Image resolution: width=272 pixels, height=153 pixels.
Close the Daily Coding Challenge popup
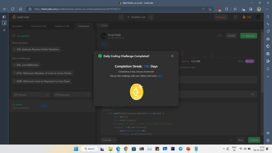pyautogui.click(x=172, y=56)
